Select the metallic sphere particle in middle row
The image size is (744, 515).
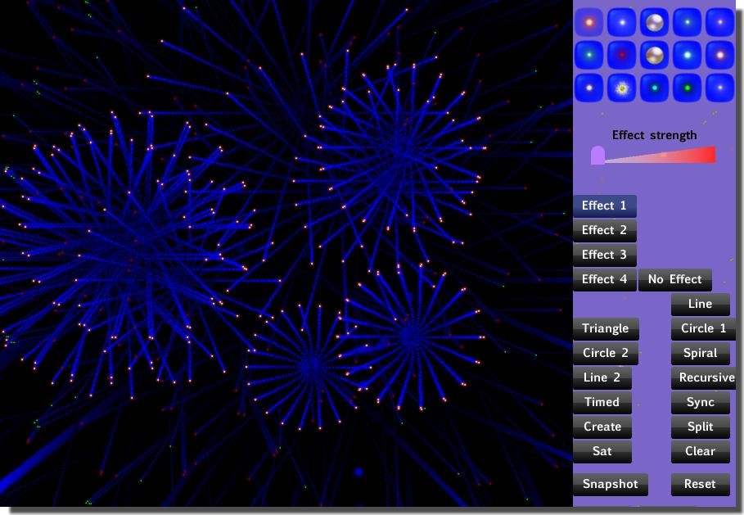[x=654, y=55]
